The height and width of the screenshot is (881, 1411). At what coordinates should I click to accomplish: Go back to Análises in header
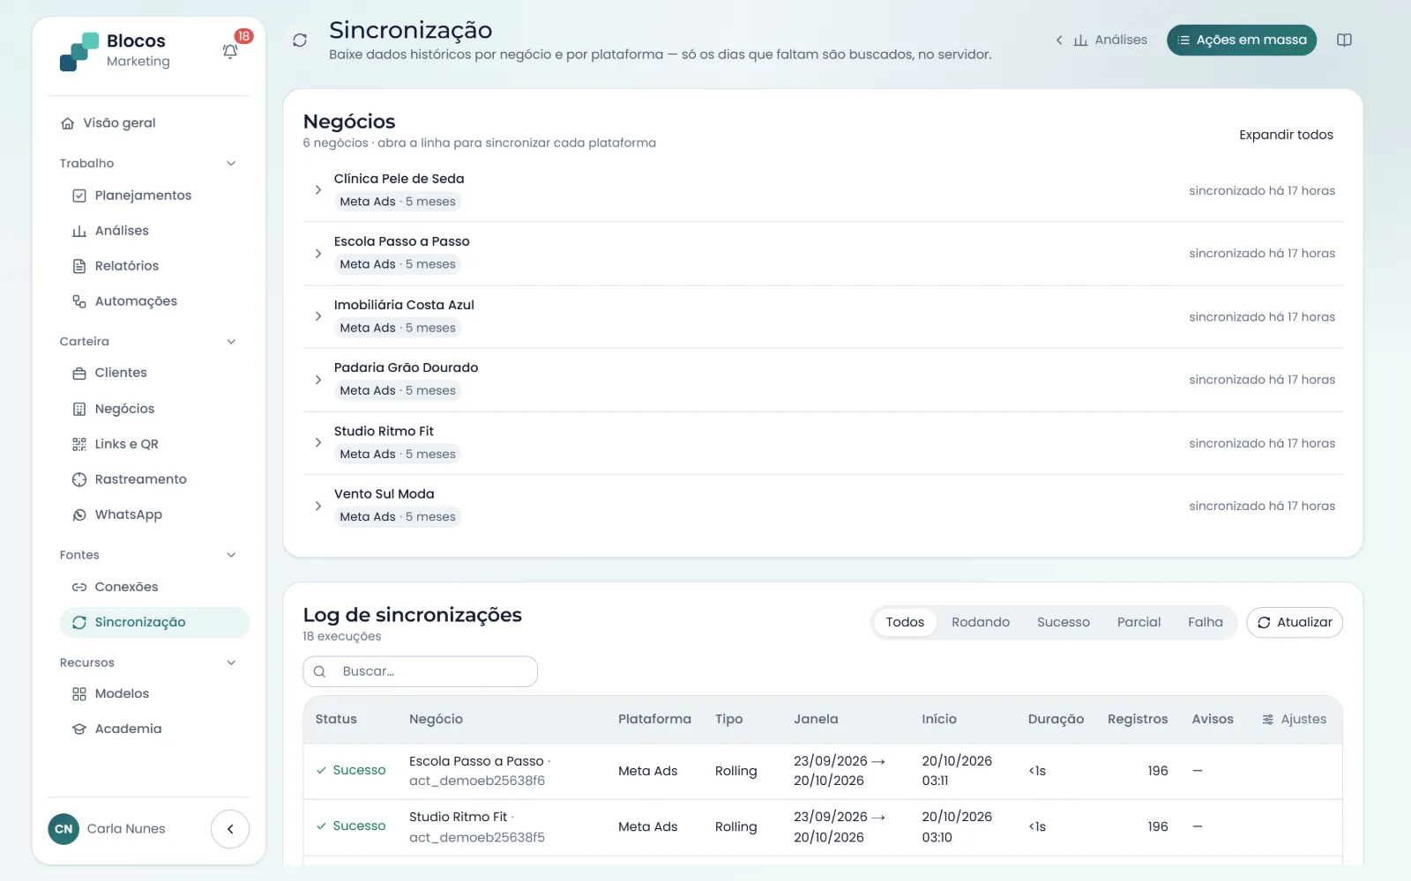click(1101, 40)
